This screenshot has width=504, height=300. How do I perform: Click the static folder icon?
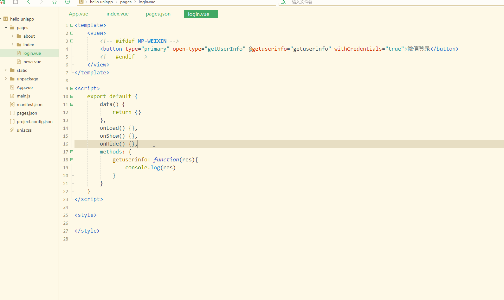(x=12, y=70)
